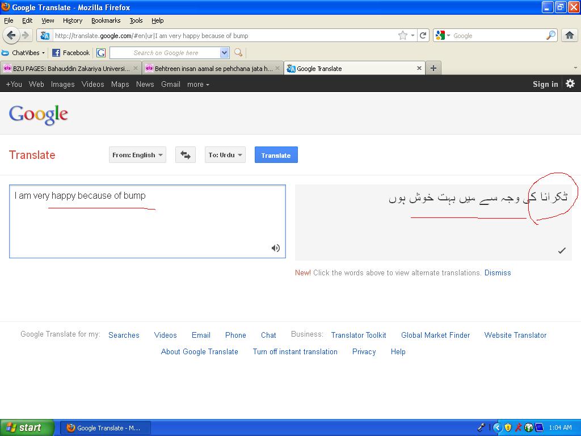Open the Help menu
This screenshot has height=436, width=581.
[158, 20]
